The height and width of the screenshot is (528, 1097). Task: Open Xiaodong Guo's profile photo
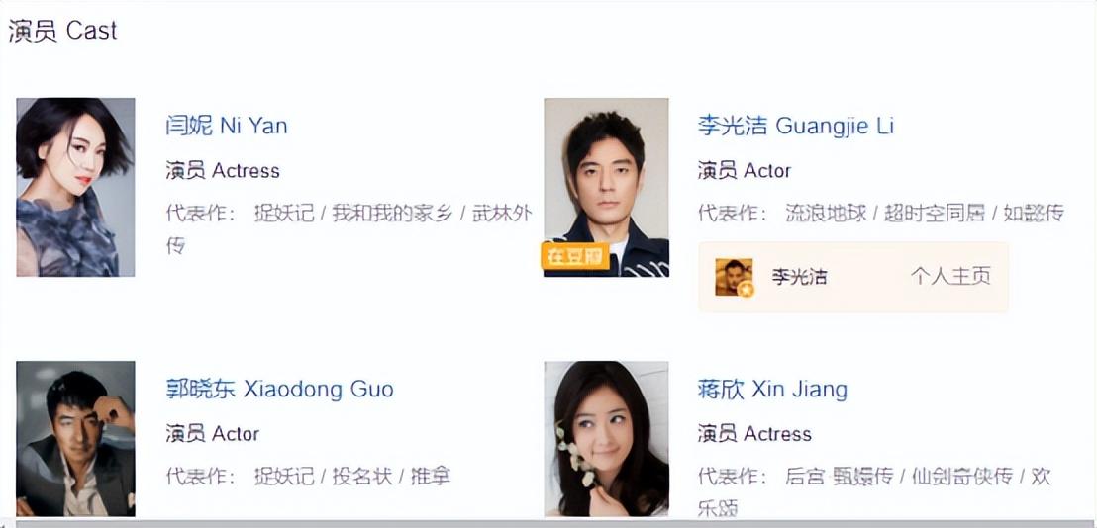click(75, 439)
